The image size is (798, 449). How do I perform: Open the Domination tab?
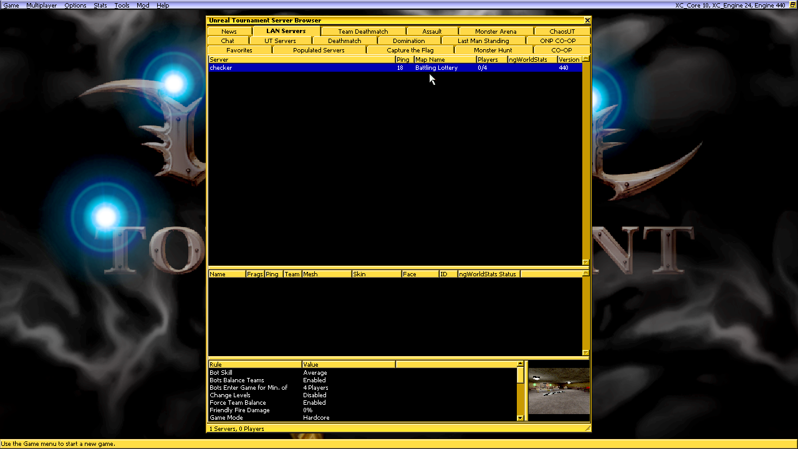point(409,41)
